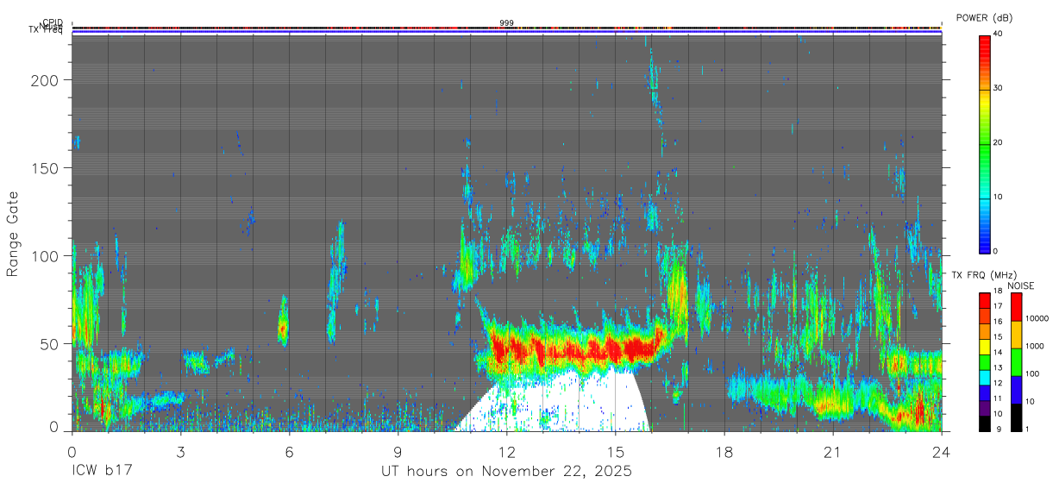
Task: Click the UT hours on November 22, 2025 title
Action: pyautogui.click(x=507, y=472)
